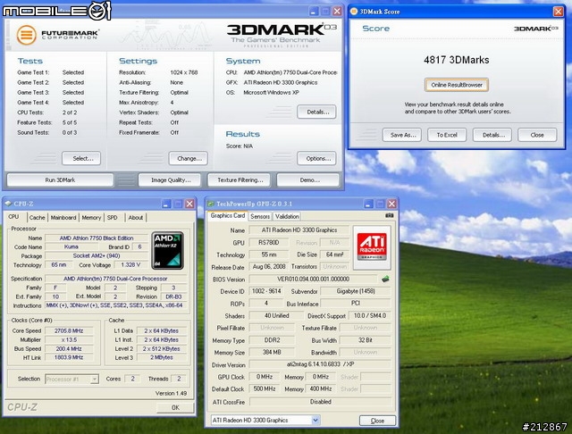572x434 pixels.
Task: Click Close button at GPU-Z bottom
Action: pyautogui.click(x=377, y=421)
